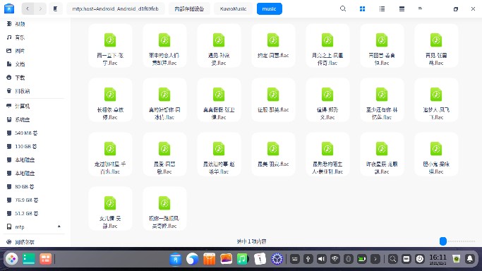Click the mtp host Android breadcrumb

pyautogui.click(x=115, y=8)
